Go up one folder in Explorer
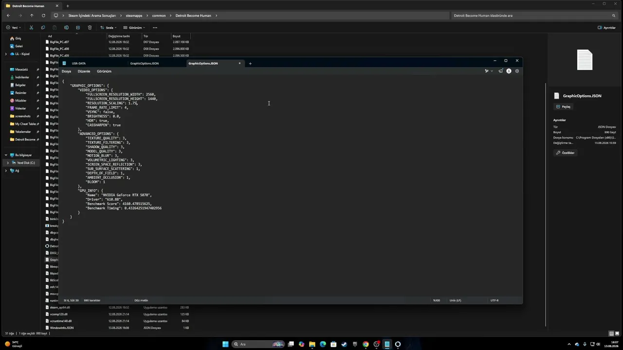The height and width of the screenshot is (350, 623). point(32,16)
